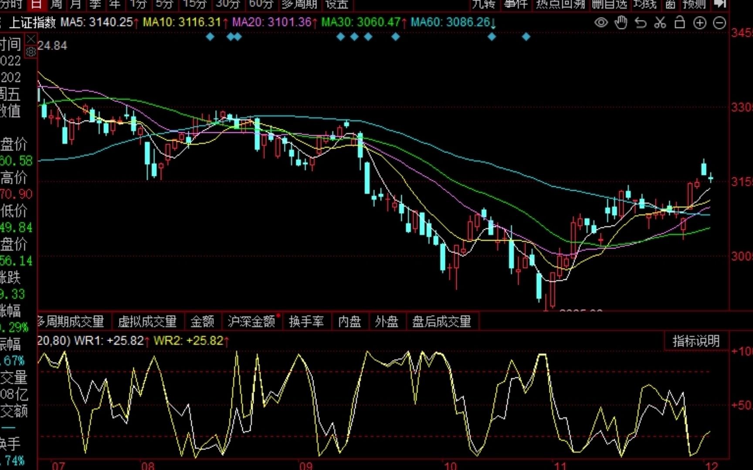Viewport: 753px width, 470px height.
Task: Select the 盘后成交量 indicator tab
Action: [442, 322]
